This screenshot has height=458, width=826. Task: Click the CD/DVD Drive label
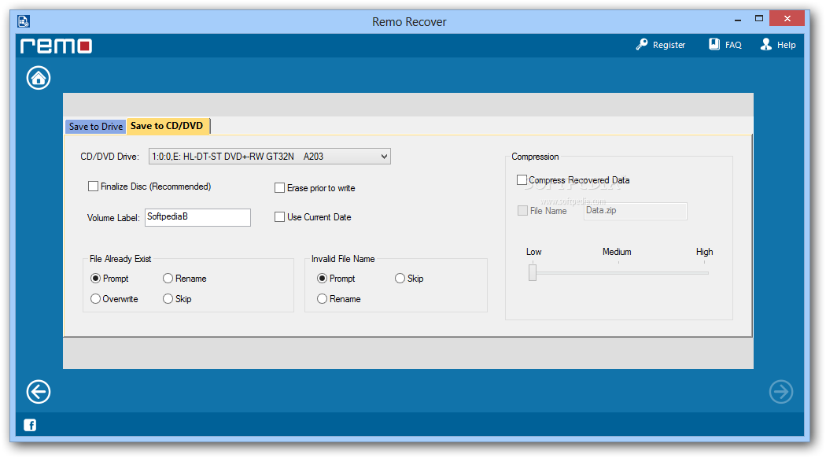point(109,157)
